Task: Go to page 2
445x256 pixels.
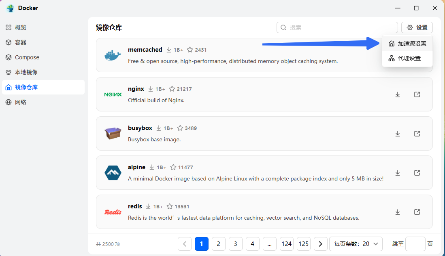Action: pos(219,244)
